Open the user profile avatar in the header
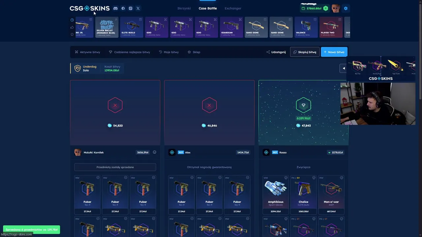The image size is (422, 237). coord(336,8)
